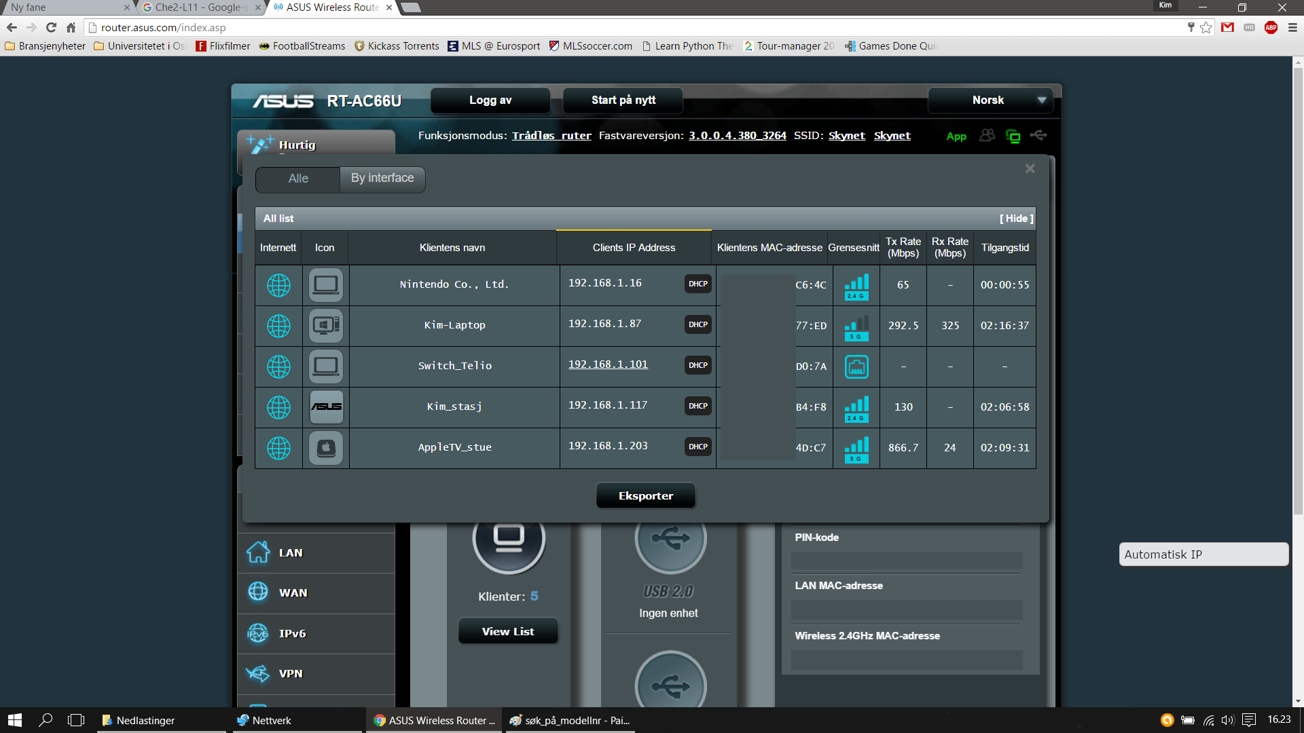The width and height of the screenshot is (1304, 733).
Task: Open the FootballStreams bookmark
Action: [302, 46]
